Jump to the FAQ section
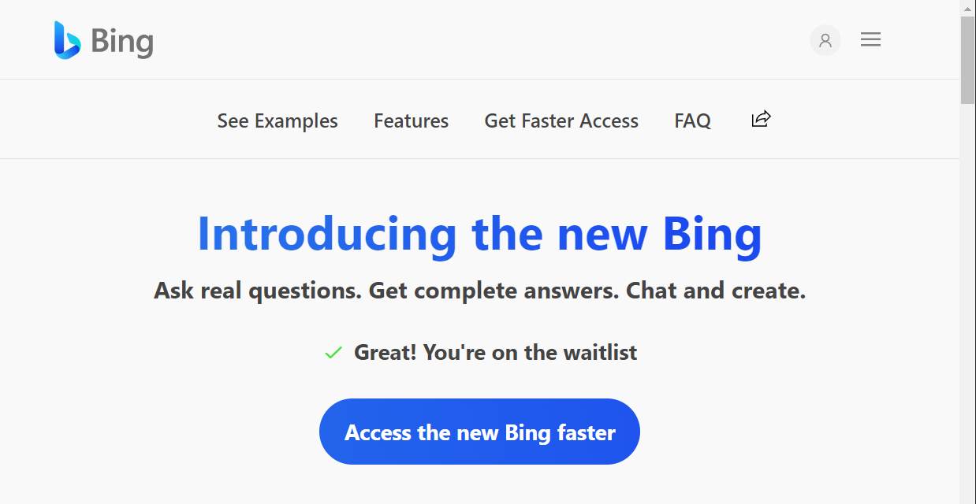The height and width of the screenshot is (504, 976). pos(692,120)
